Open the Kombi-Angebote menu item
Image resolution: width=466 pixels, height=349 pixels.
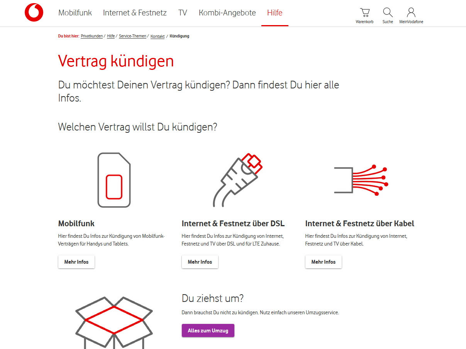tap(227, 13)
